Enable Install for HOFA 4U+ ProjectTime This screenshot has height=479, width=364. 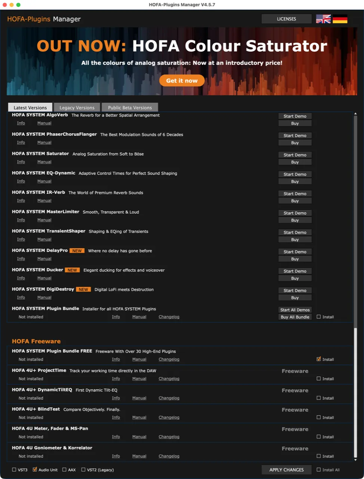coord(318,378)
